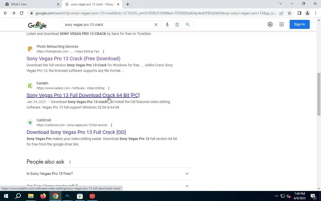Image resolution: width=321 pixels, height=201 pixels.
Task: Close the sony vegas pro 13 crack tab
Action: (118, 4)
